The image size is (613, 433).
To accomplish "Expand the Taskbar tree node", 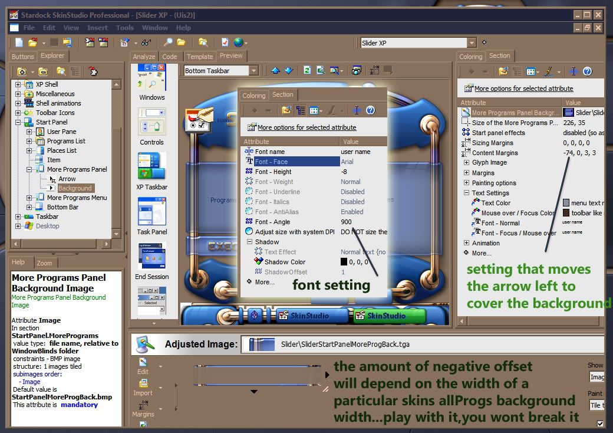I will pyautogui.click(x=18, y=216).
